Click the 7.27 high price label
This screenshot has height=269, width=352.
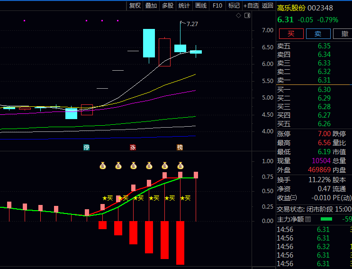[192, 24]
